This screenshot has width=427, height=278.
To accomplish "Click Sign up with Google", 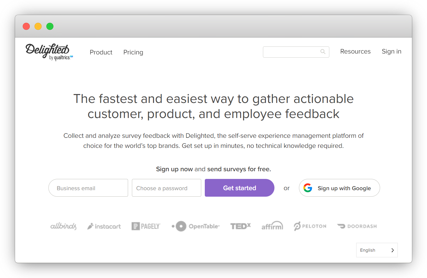I will point(339,188).
